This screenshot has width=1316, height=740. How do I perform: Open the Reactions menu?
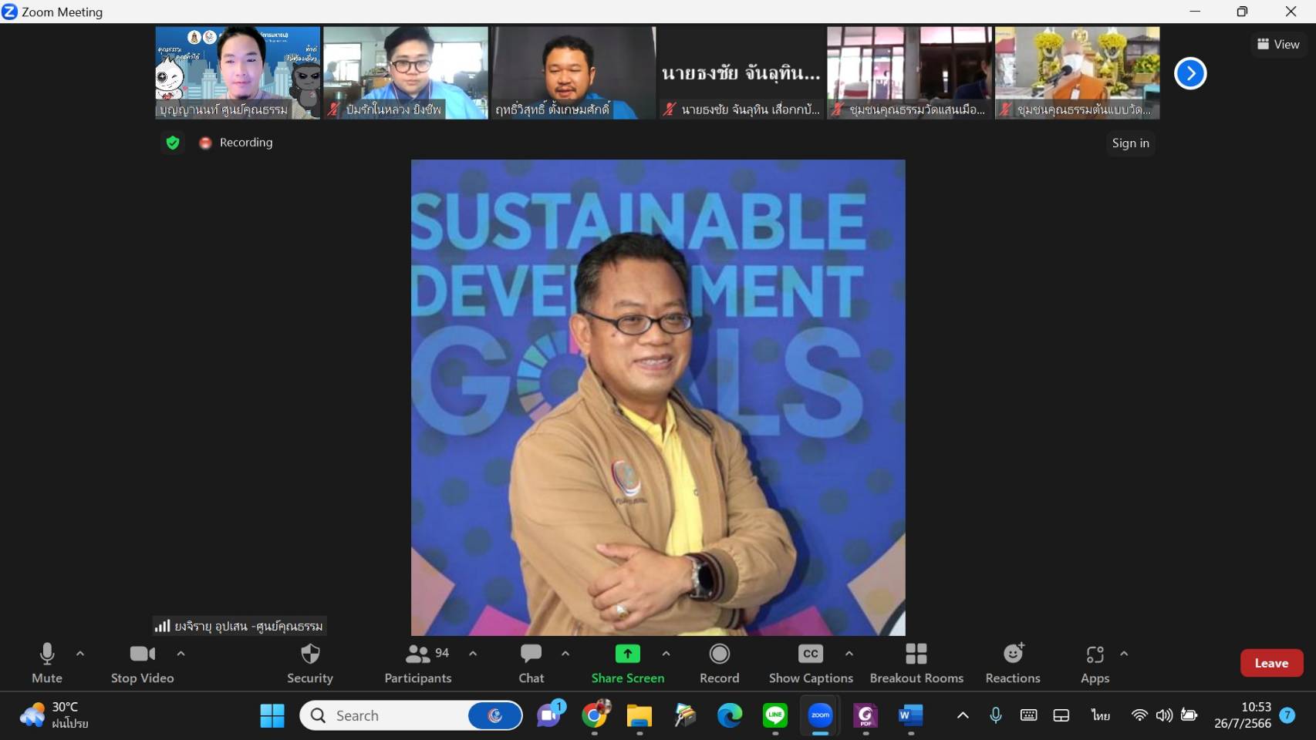click(1013, 663)
